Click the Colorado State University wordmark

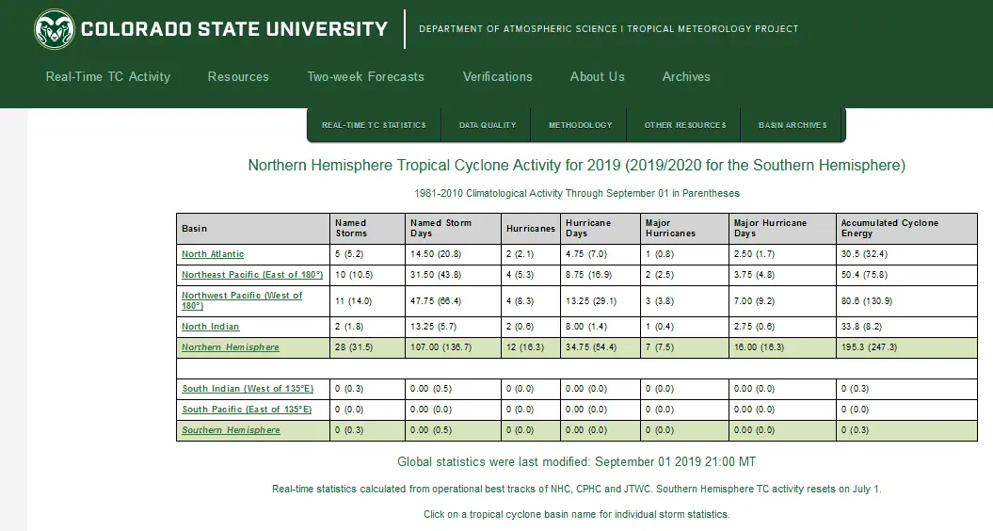click(x=234, y=29)
